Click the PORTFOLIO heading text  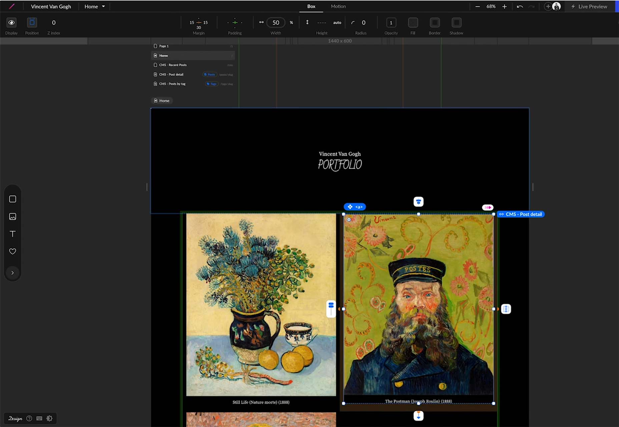coord(340,164)
